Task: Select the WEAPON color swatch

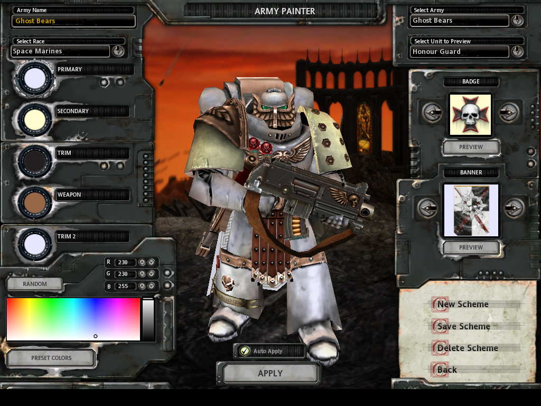Action: coord(34,202)
